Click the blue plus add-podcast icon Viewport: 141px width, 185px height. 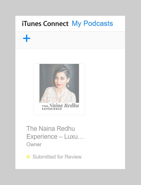27,38
